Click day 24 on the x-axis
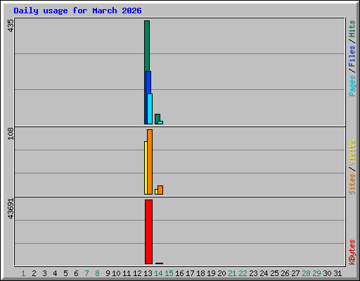 (x=264, y=273)
